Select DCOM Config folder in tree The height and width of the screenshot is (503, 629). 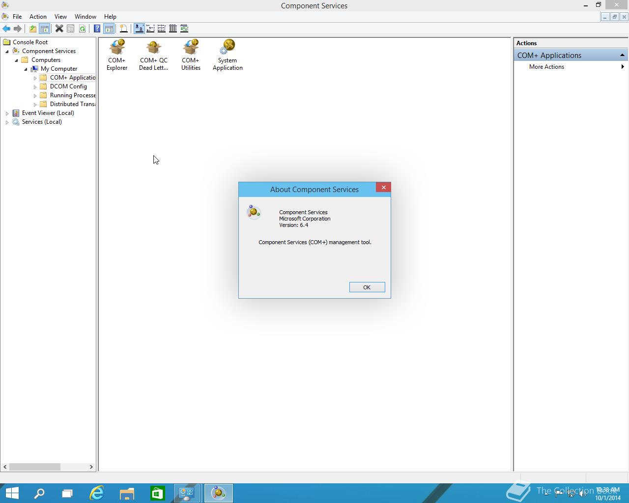pyautogui.click(x=68, y=86)
